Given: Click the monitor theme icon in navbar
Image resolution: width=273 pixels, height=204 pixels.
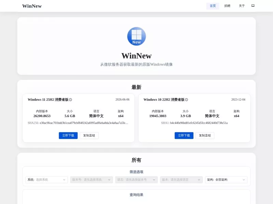Looking at the screenshot, I should (253, 6).
